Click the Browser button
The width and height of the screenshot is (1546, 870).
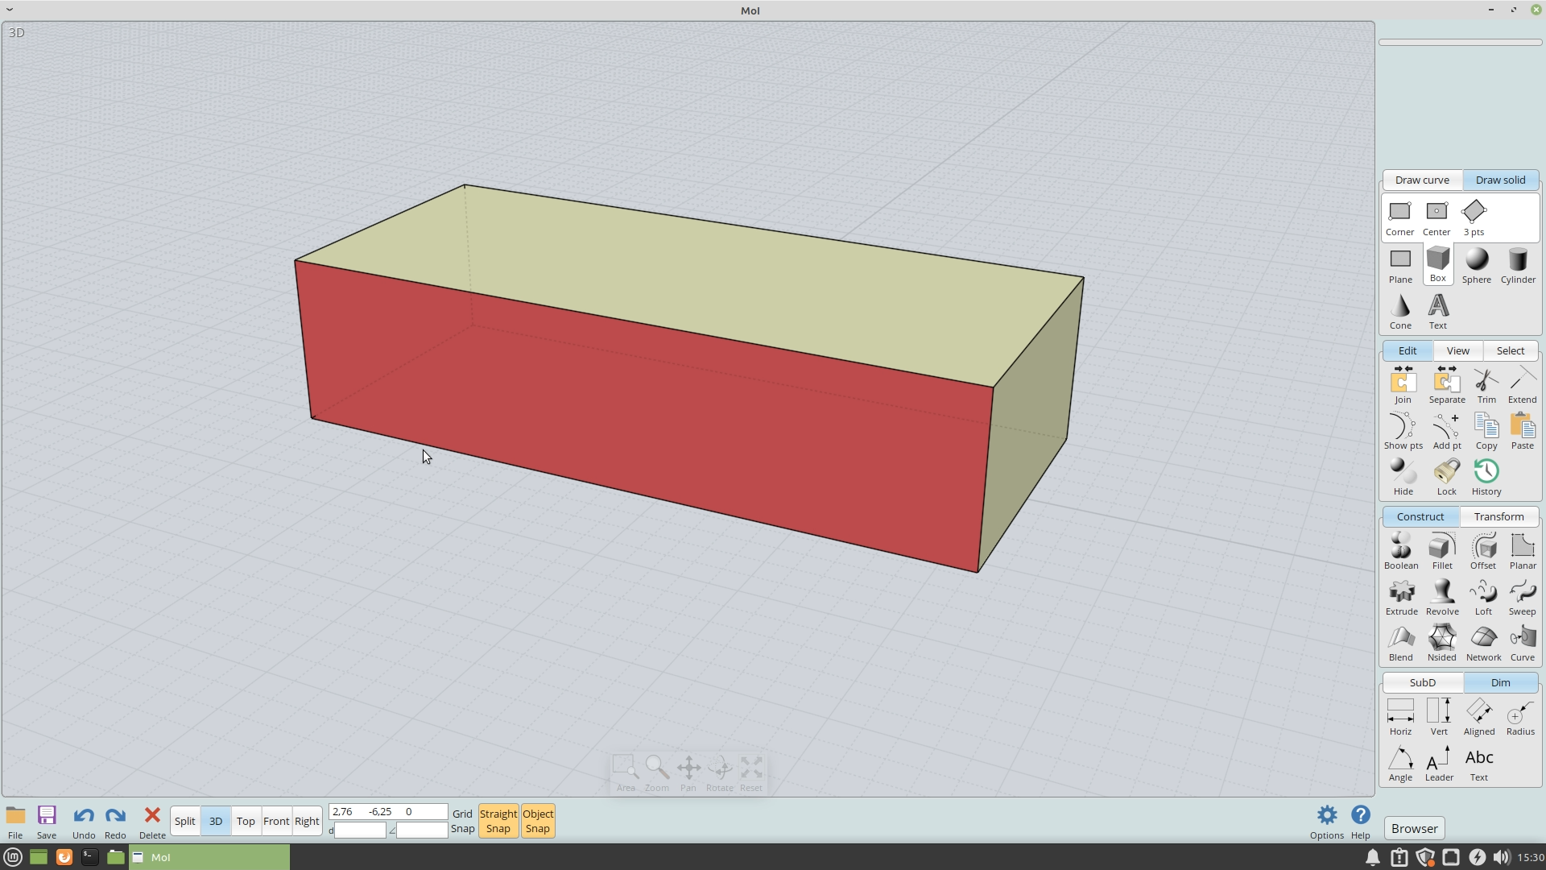(x=1414, y=828)
